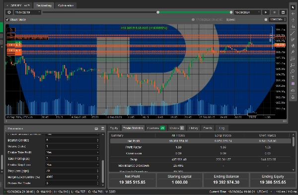Open the History tab
Image resolution: width=298 pixels, height=195 pixels.
click(194, 128)
